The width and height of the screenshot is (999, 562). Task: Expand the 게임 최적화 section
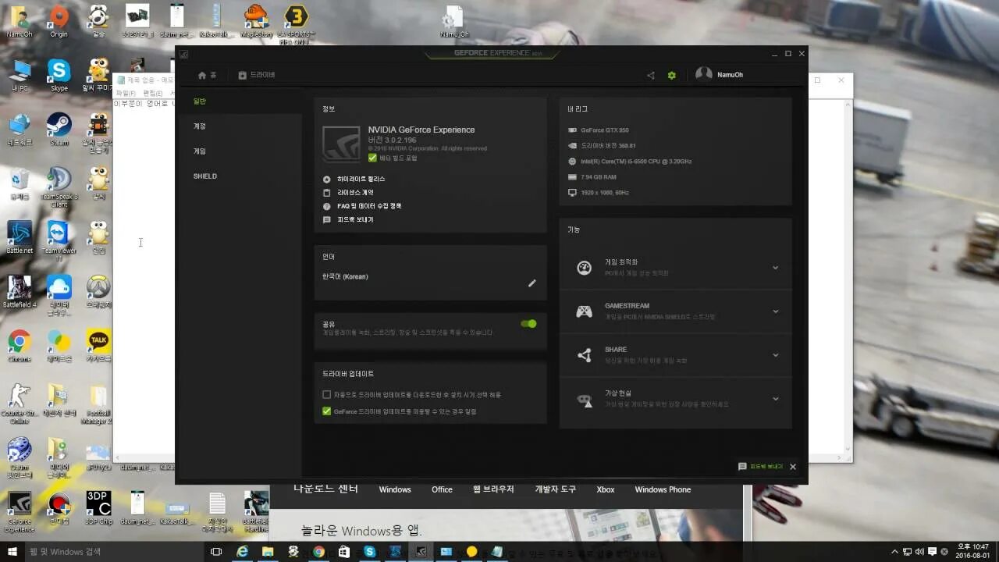click(775, 267)
